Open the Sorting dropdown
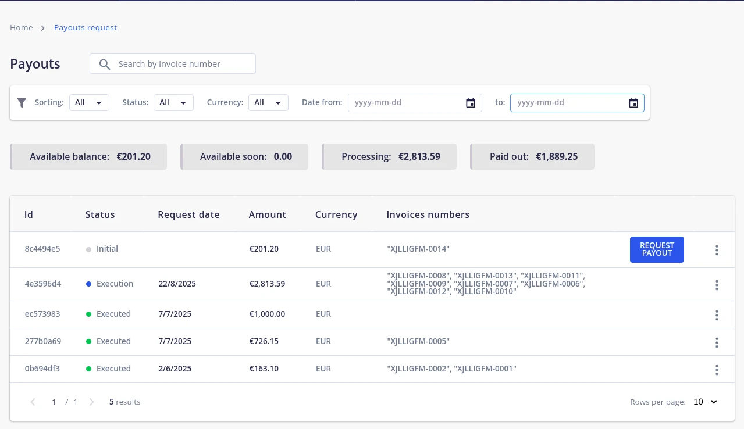Viewport: 744px width, 429px height. point(89,102)
